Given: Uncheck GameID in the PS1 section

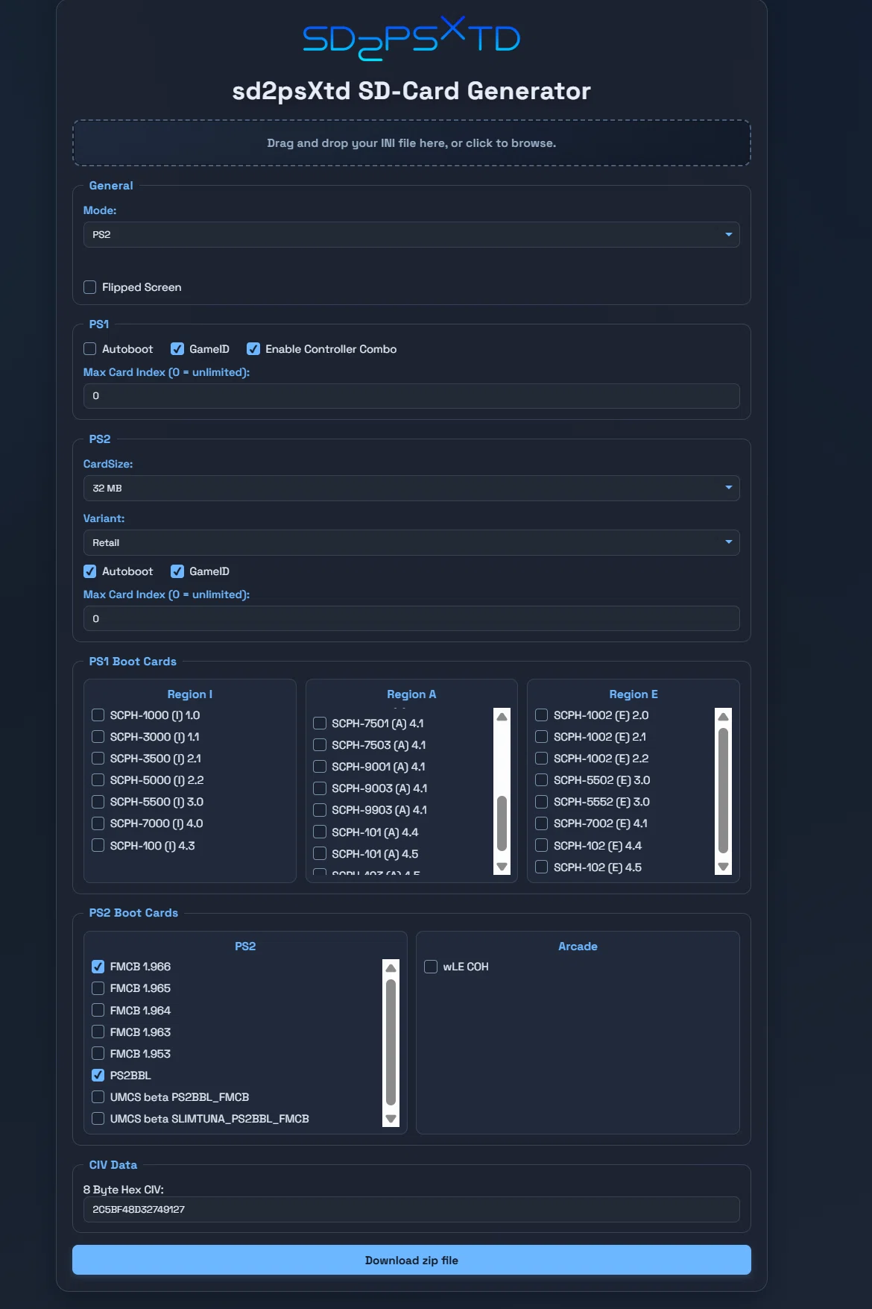Looking at the screenshot, I should [x=177, y=349].
